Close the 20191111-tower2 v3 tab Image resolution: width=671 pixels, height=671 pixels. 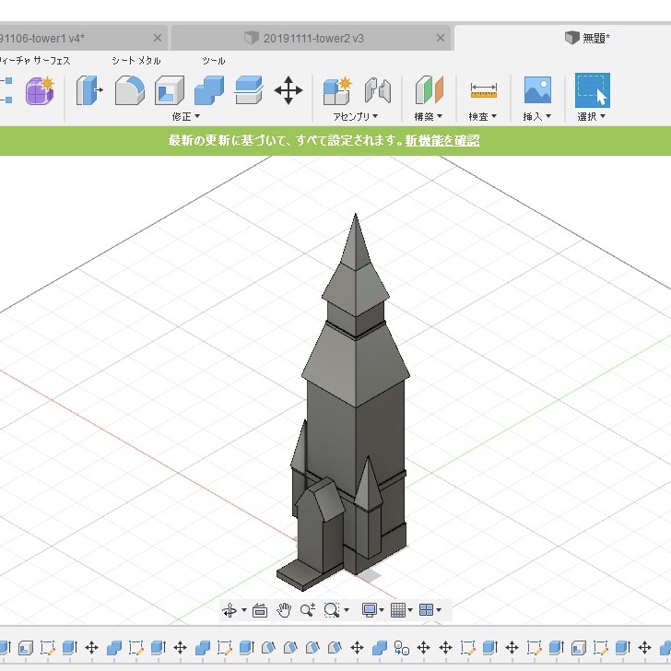coord(441,38)
